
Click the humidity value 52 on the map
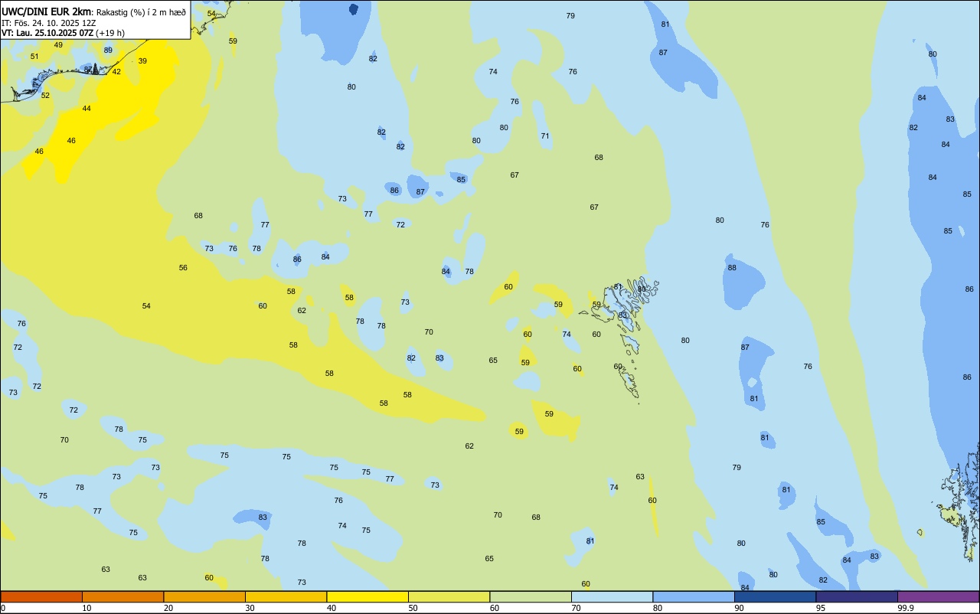click(45, 96)
